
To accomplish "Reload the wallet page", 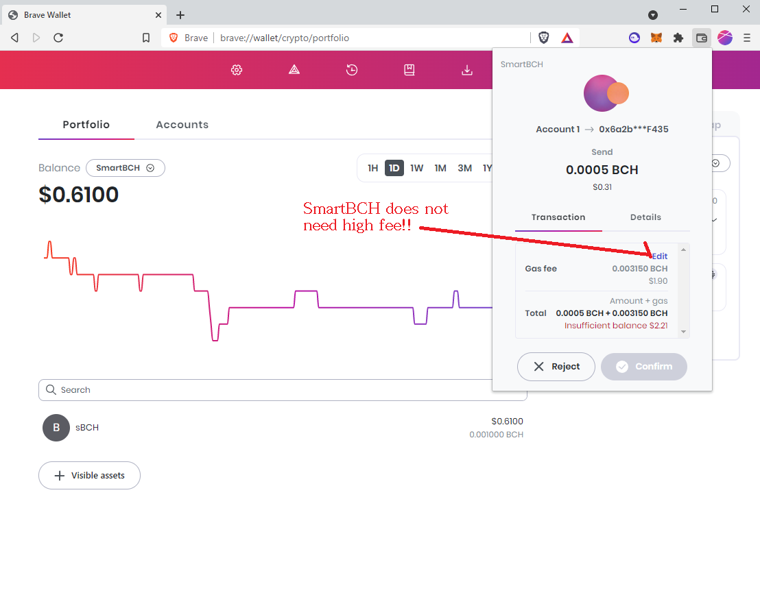I will (58, 38).
